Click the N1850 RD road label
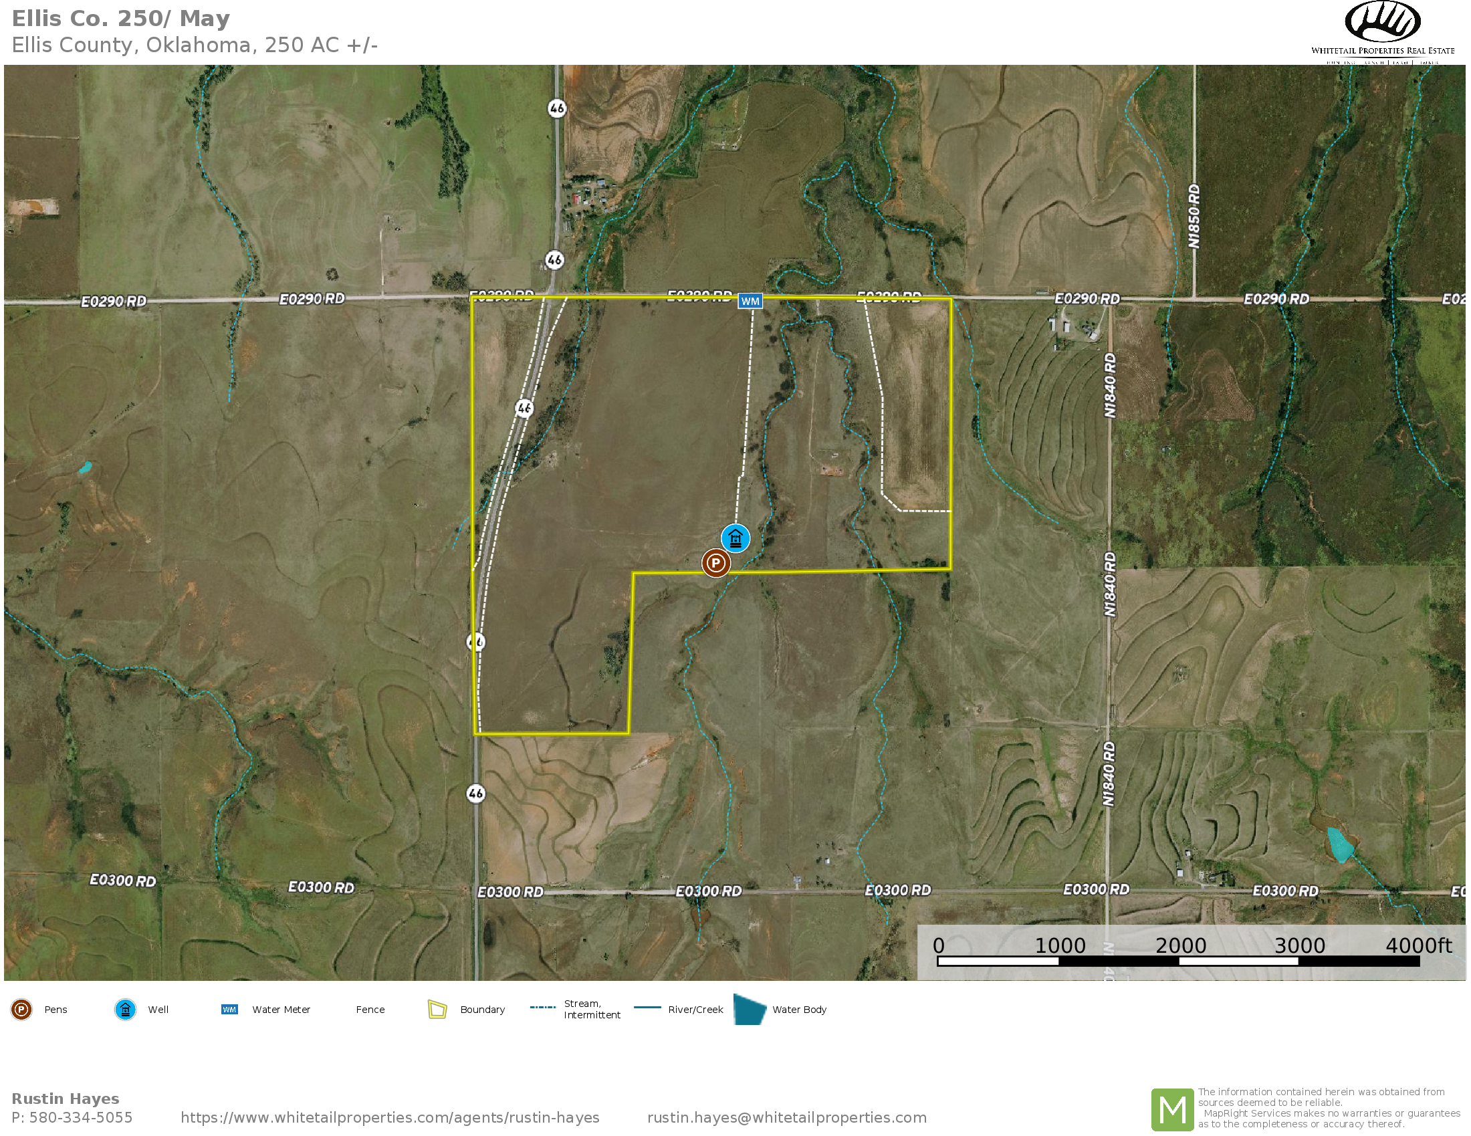Viewport: 1471px width, 1136px height. [1194, 216]
